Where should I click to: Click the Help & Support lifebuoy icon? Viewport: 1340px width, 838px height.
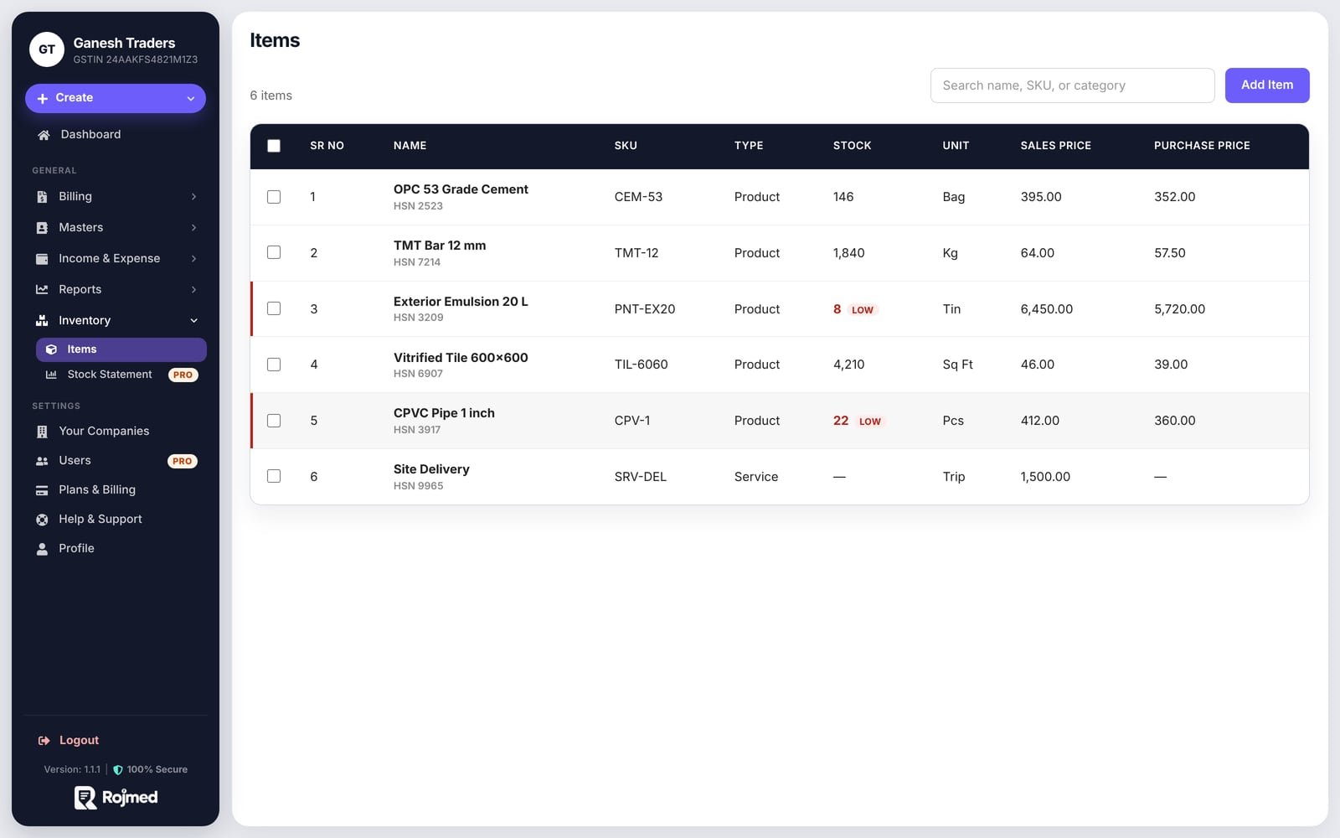(x=42, y=520)
